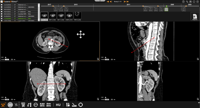Click the rotating MPR icon
The height and width of the screenshot is (108, 200).
36,105
